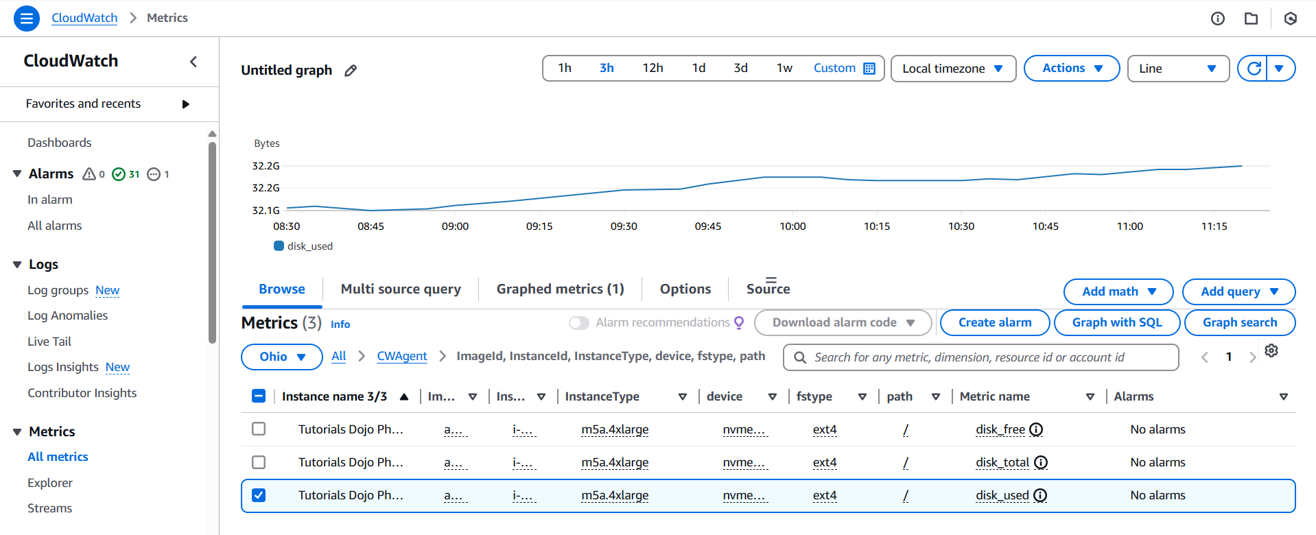Open the Custom time range calendar

844,68
